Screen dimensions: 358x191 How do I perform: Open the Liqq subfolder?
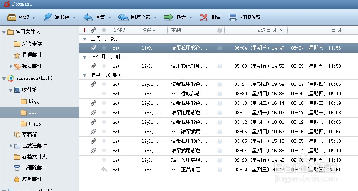coord(30,101)
